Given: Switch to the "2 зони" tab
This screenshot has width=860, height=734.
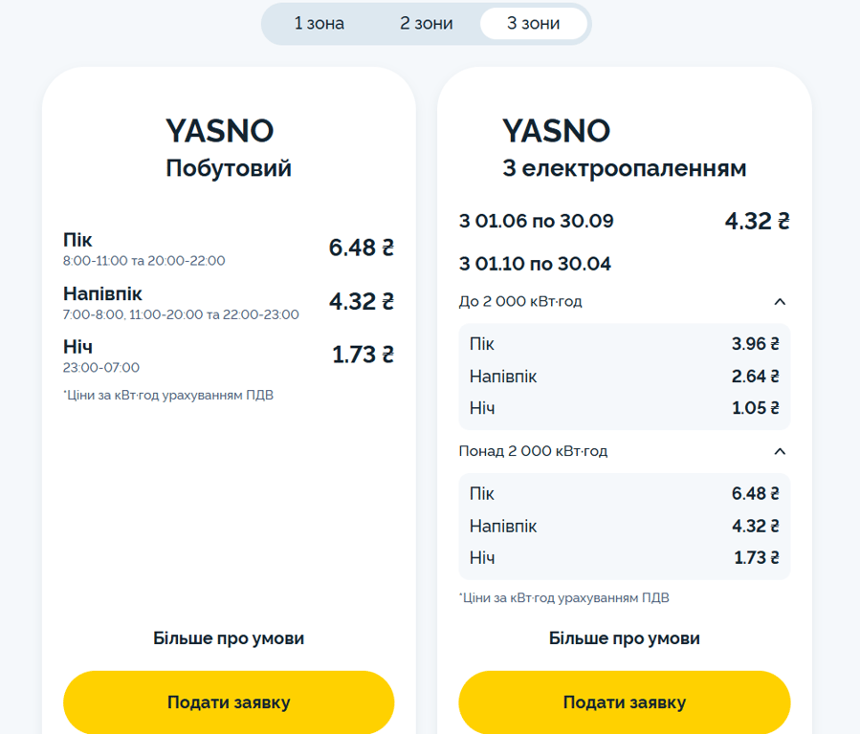Looking at the screenshot, I should coord(426,24).
